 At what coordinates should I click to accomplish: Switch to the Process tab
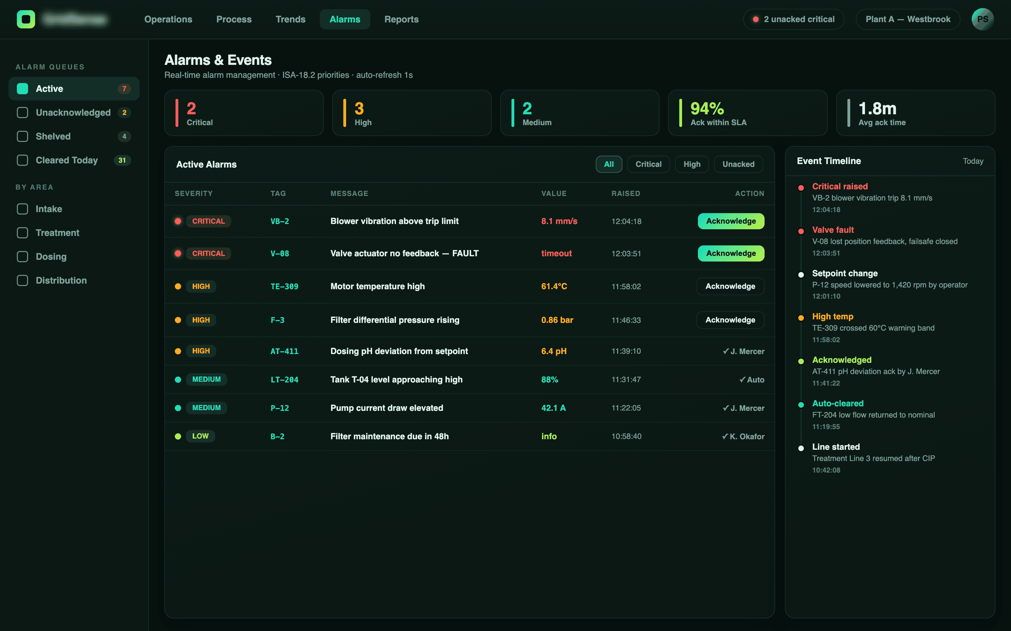(x=234, y=19)
